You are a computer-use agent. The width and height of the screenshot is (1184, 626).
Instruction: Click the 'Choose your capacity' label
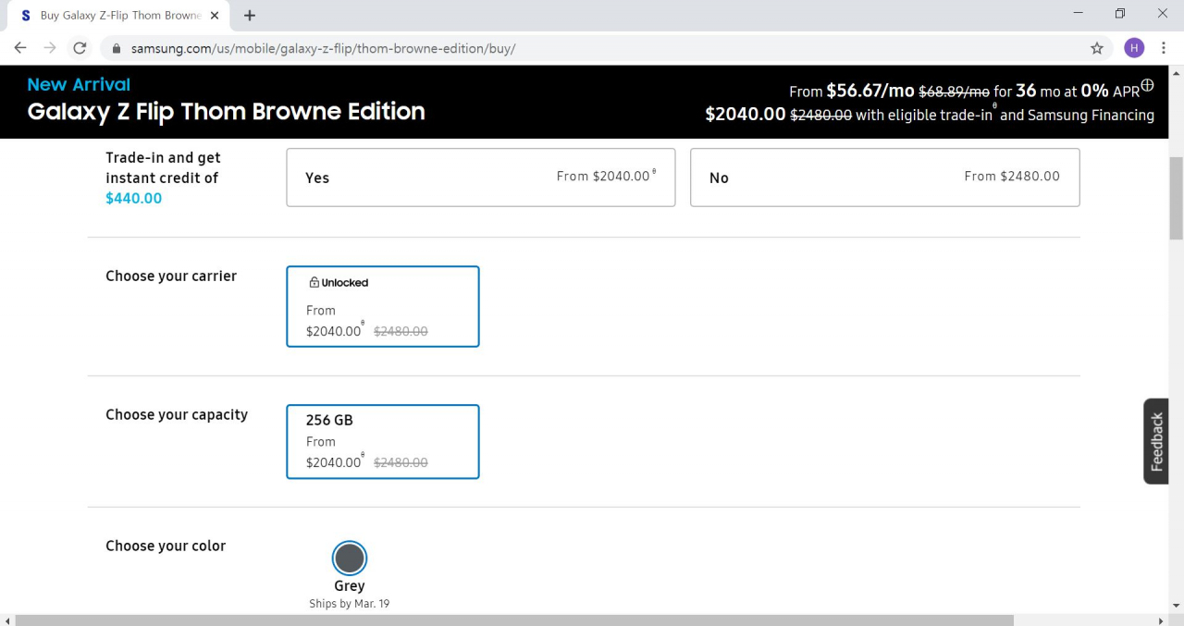point(177,414)
